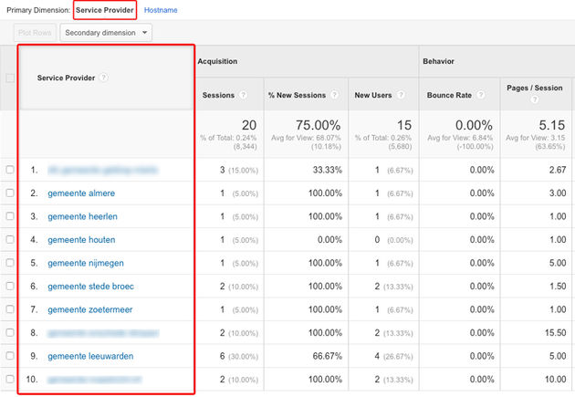The width and height of the screenshot is (575, 397).
Task: Sort by Sessions column header
Action: (218, 95)
